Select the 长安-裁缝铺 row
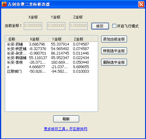 (51, 58)
